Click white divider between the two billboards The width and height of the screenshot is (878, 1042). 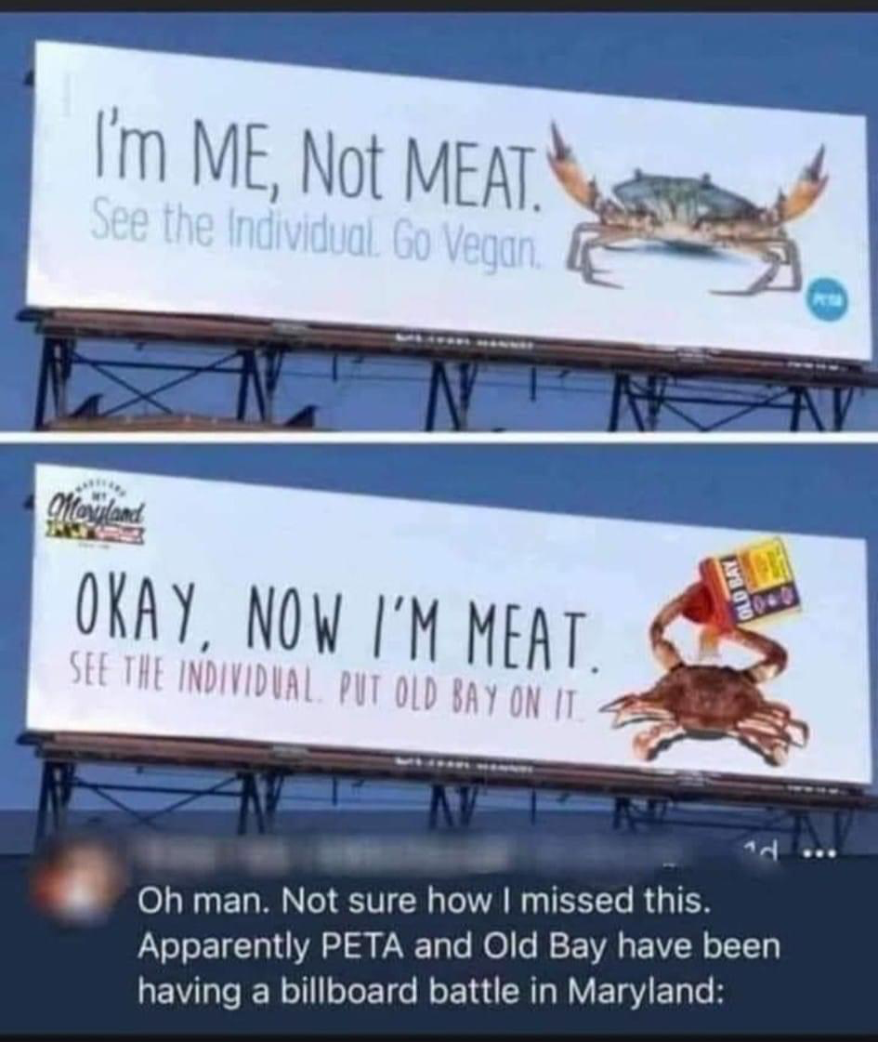pyautogui.click(x=439, y=437)
